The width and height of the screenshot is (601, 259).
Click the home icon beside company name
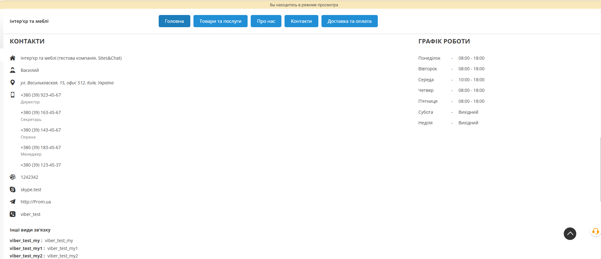coord(13,58)
